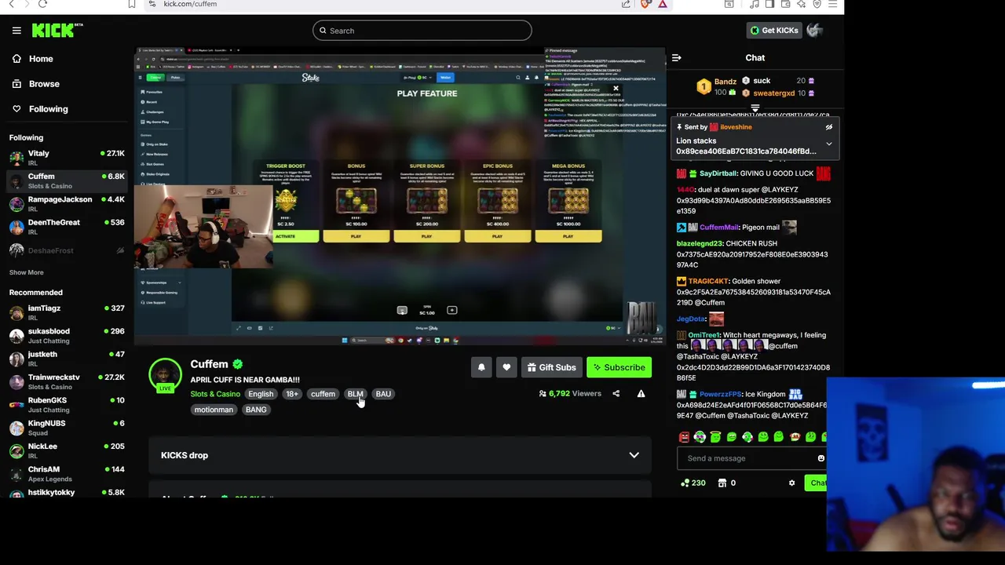Open recommended channel iamTiagz
Screen dimensions: 1005x565
tap(67, 312)
